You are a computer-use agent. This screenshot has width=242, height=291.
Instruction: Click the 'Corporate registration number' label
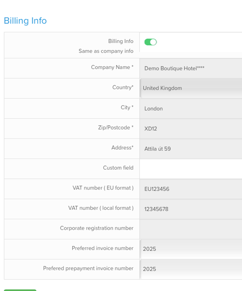pyautogui.click(x=96, y=228)
